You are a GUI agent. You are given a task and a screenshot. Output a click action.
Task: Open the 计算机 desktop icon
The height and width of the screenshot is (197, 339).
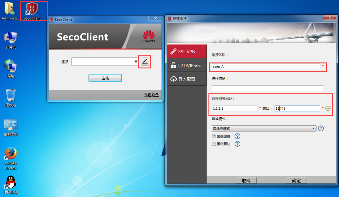click(x=11, y=40)
